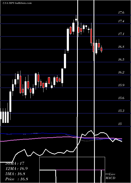Select the 16.5 price level label
Viewport: 131px width, 183px height.
coord(121,60)
